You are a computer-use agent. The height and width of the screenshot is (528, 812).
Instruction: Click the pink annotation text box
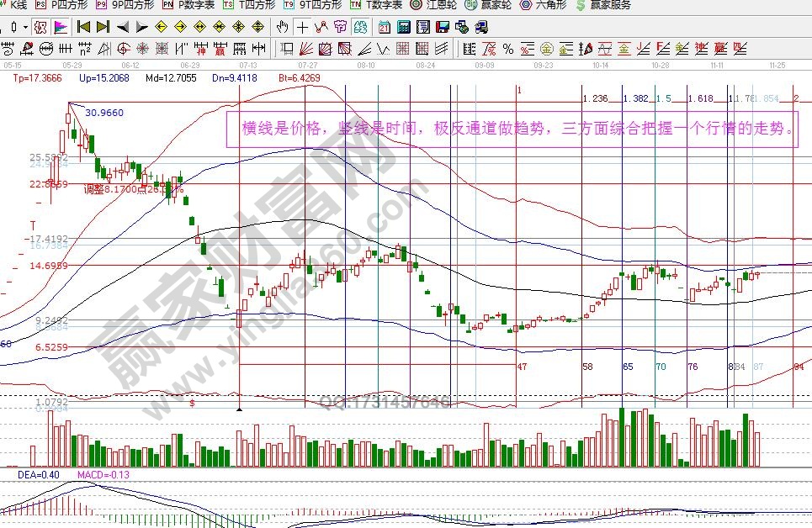point(512,129)
